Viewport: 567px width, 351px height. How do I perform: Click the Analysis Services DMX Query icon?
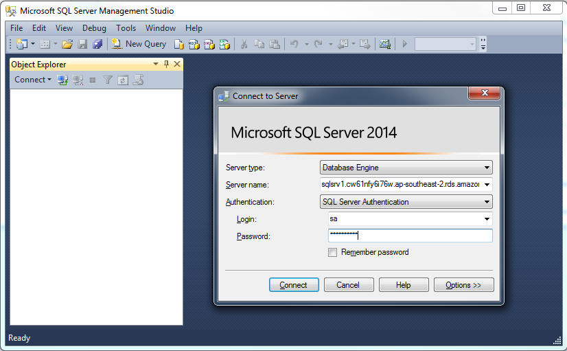[209, 44]
